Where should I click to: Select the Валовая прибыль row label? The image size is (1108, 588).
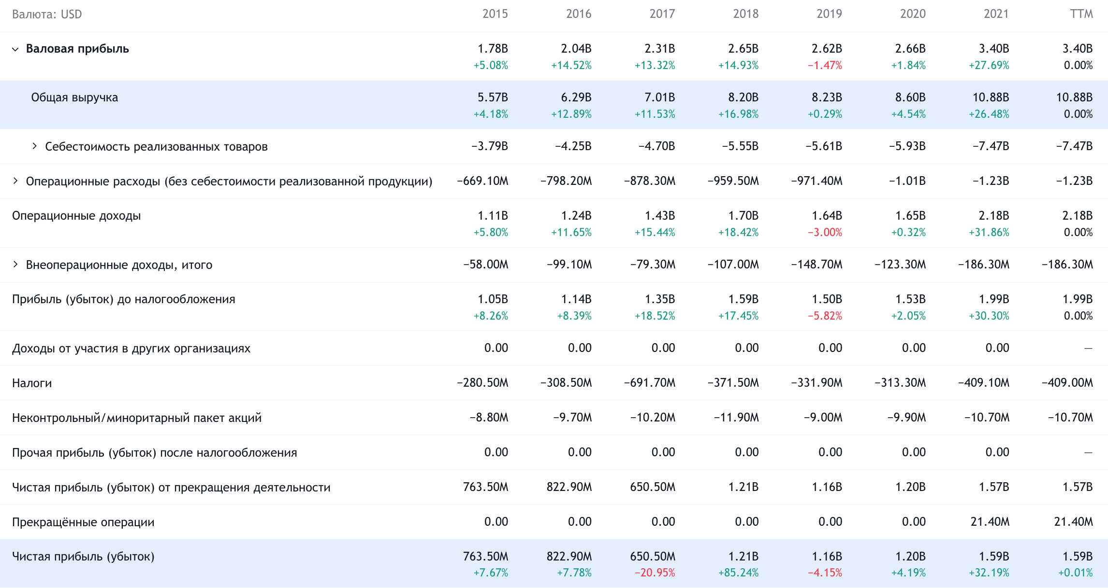(x=77, y=49)
